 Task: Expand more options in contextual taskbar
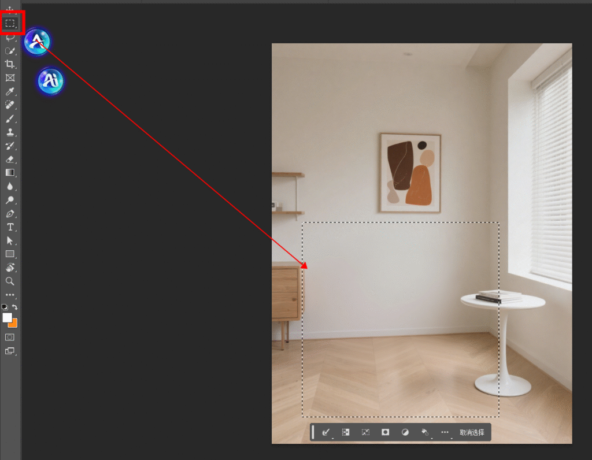[x=445, y=432]
